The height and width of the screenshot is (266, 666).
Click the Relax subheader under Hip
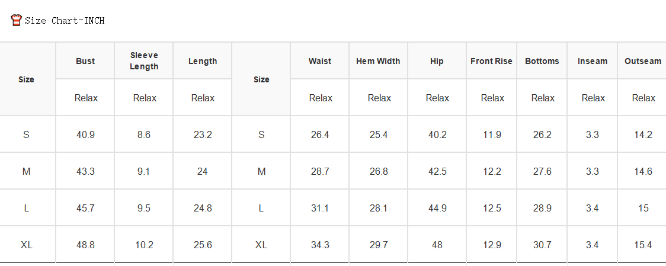tap(437, 98)
